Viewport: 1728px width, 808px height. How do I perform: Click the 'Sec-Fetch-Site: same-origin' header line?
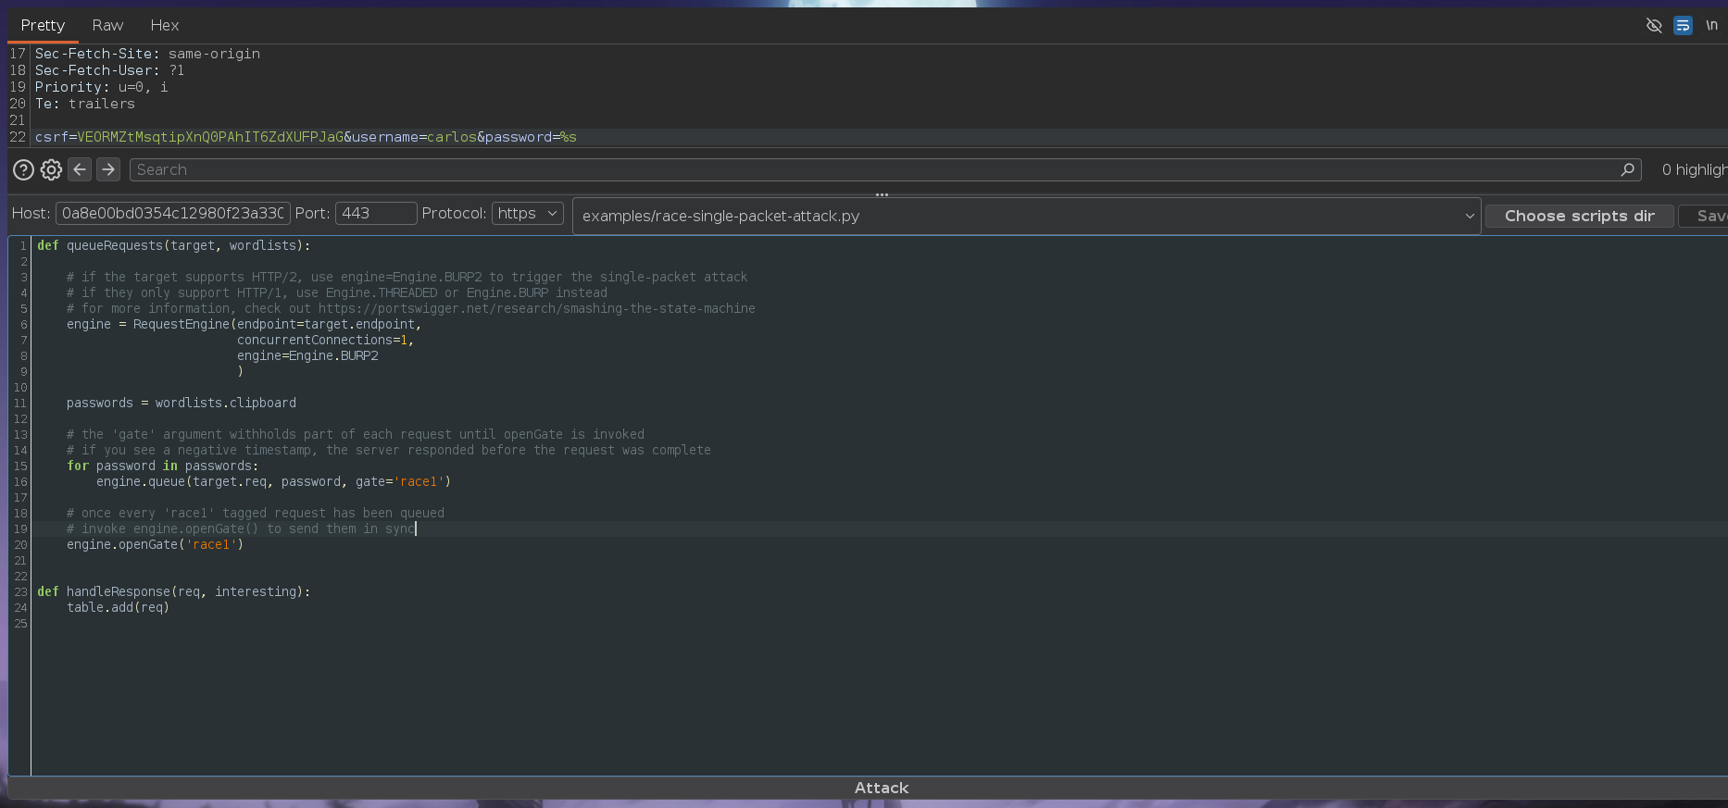coord(147,54)
